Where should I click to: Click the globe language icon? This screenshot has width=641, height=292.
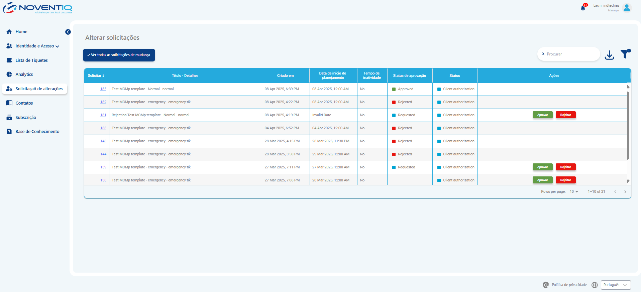click(x=595, y=285)
